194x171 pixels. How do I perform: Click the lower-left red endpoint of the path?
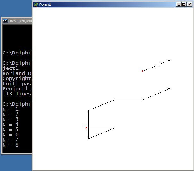point(86,128)
